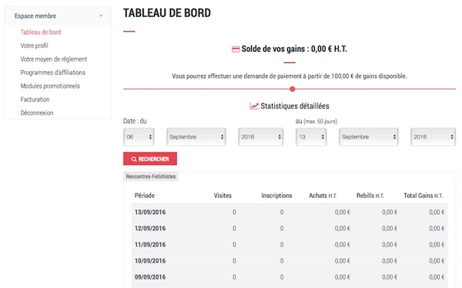The width and height of the screenshot is (462, 288).
Task: Open Modules promotionnels in sidebar
Action: point(50,86)
